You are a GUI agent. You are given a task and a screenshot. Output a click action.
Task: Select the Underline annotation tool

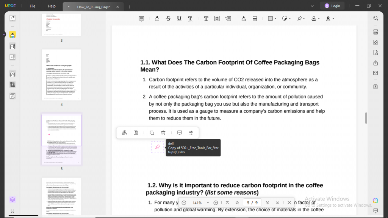pos(178,18)
